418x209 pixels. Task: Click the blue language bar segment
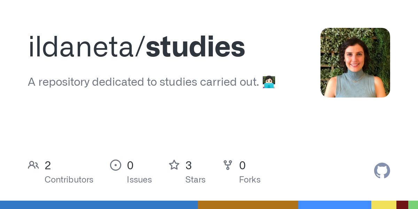tap(99, 205)
